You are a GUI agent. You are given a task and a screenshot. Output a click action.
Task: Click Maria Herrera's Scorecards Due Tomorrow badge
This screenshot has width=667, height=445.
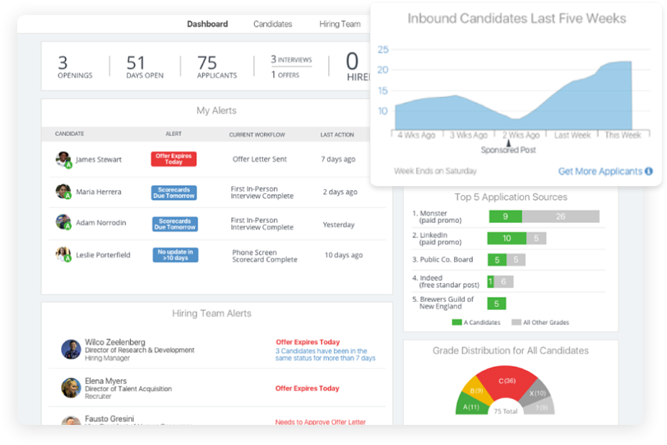tap(174, 193)
